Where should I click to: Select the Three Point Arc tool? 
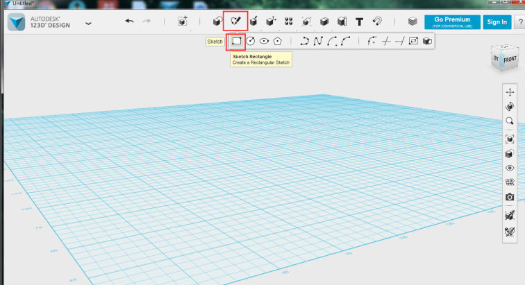tap(345, 41)
